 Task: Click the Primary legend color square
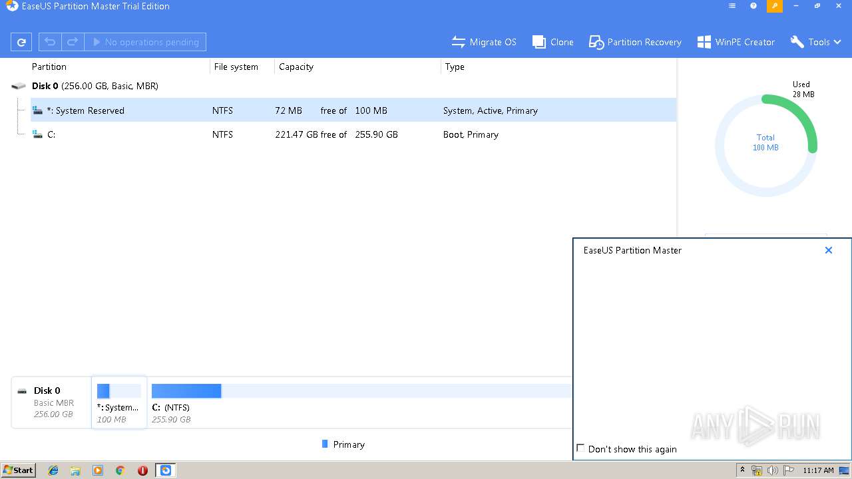click(325, 444)
